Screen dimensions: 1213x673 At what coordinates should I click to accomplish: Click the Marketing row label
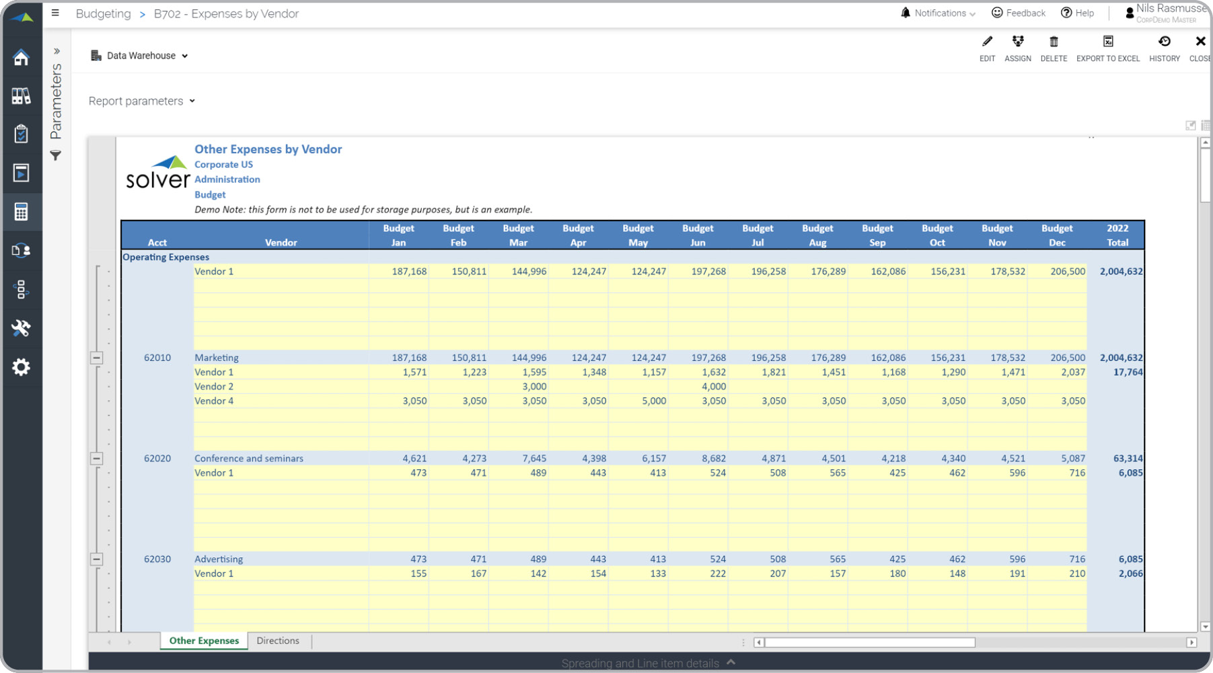click(217, 358)
